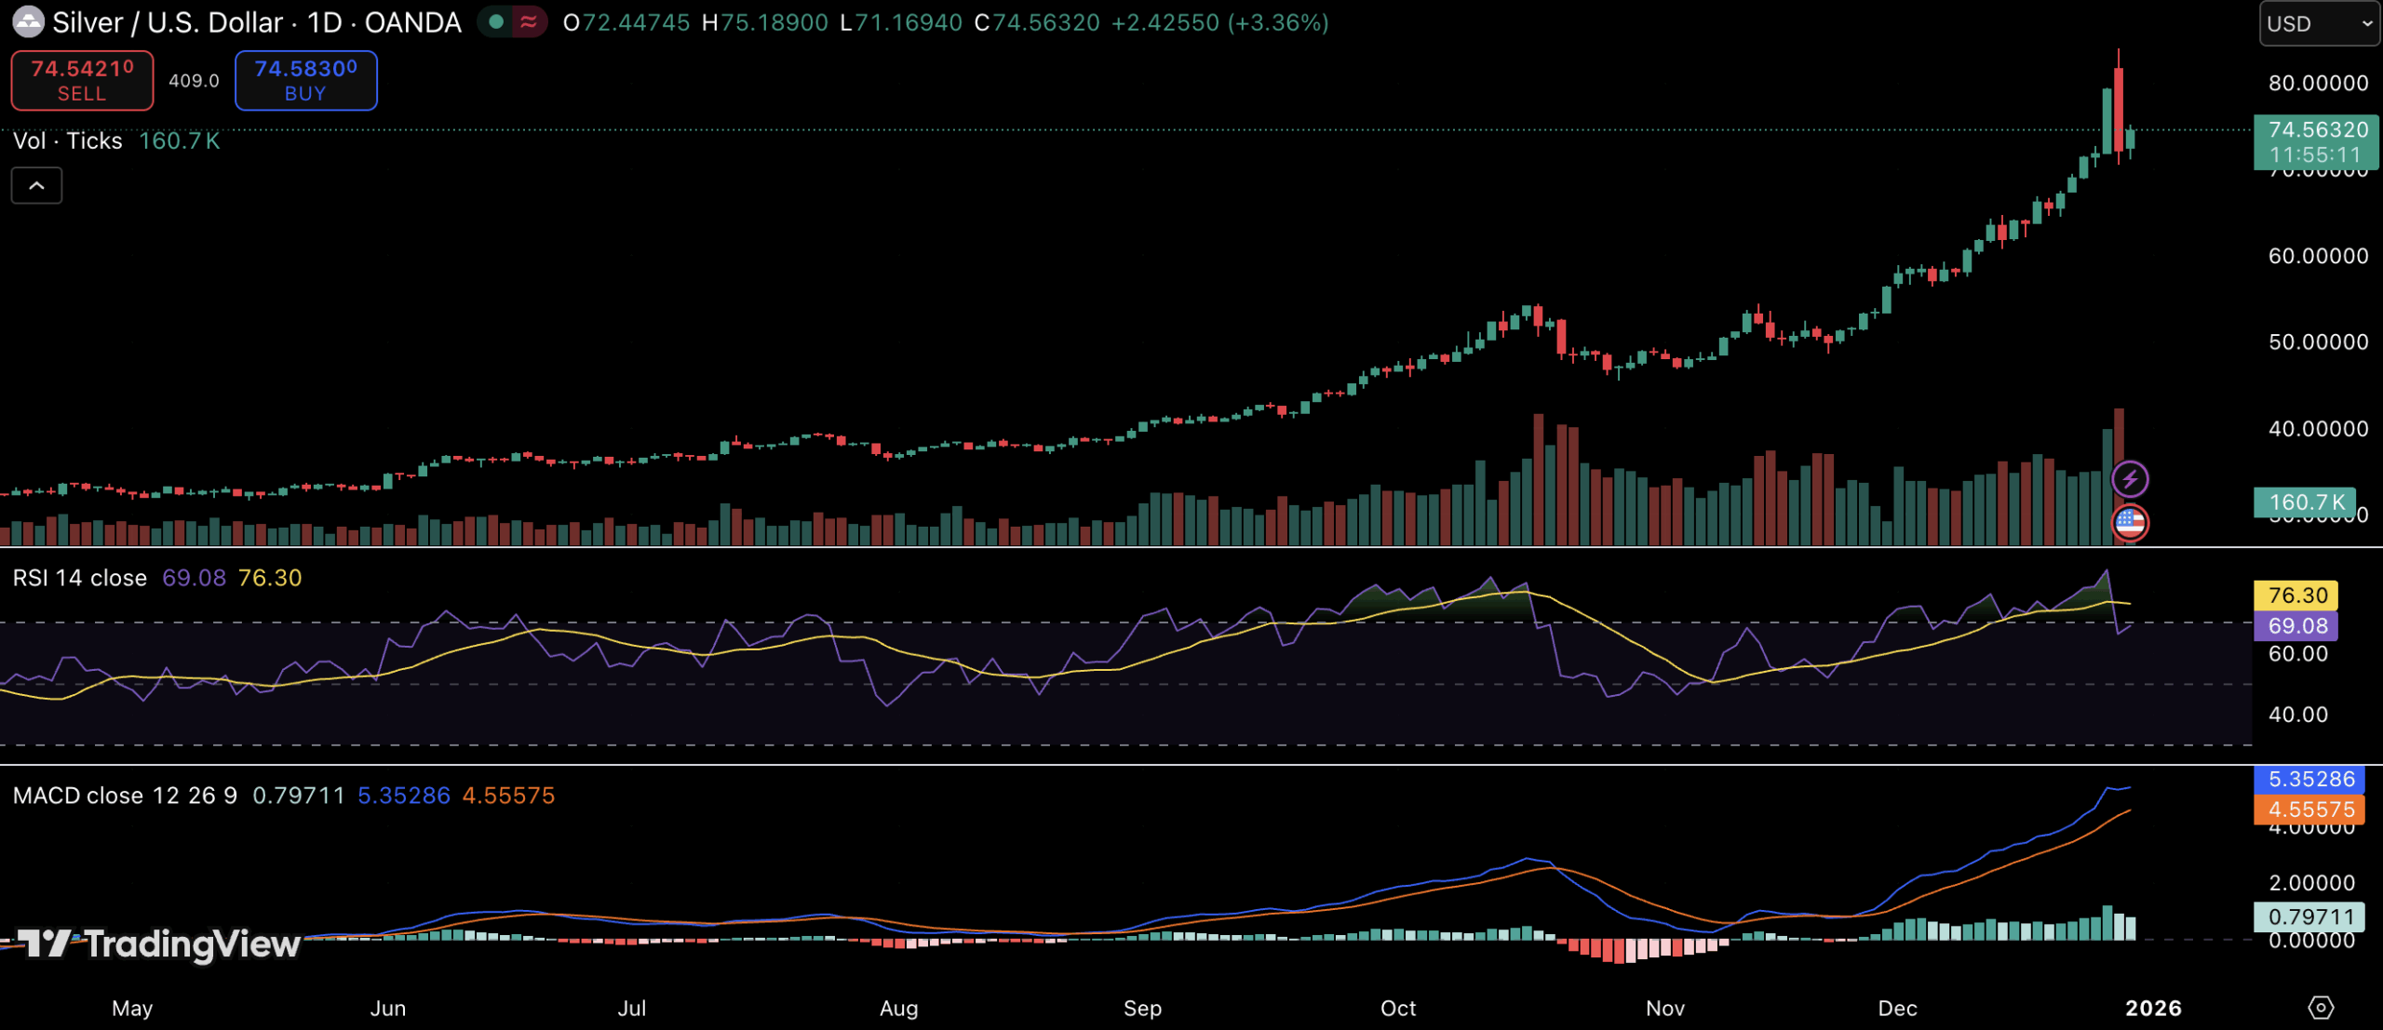The image size is (2383, 1030).
Task: Select the MACD close 12 26 9 legend
Action: pos(125,796)
